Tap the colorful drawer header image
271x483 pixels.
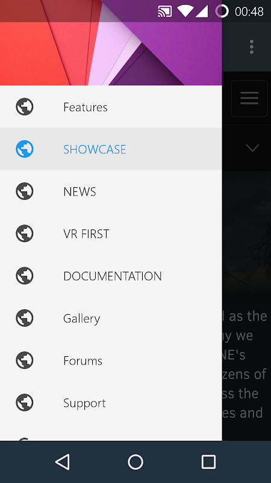pos(111,43)
